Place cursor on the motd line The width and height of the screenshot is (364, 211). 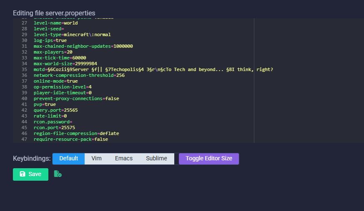[x=153, y=69]
